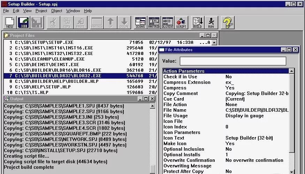Open the File menu
Image resolution: width=305 pixels, height=174 pixels.
click(x=6, y=11)
